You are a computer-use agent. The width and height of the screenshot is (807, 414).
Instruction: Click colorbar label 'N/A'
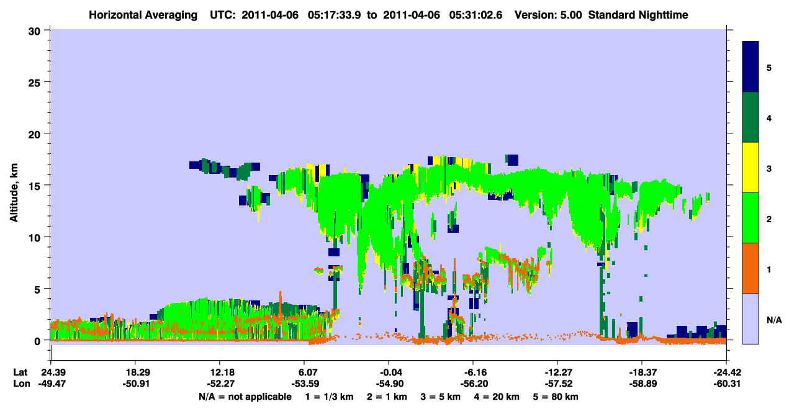pos(773,320)
